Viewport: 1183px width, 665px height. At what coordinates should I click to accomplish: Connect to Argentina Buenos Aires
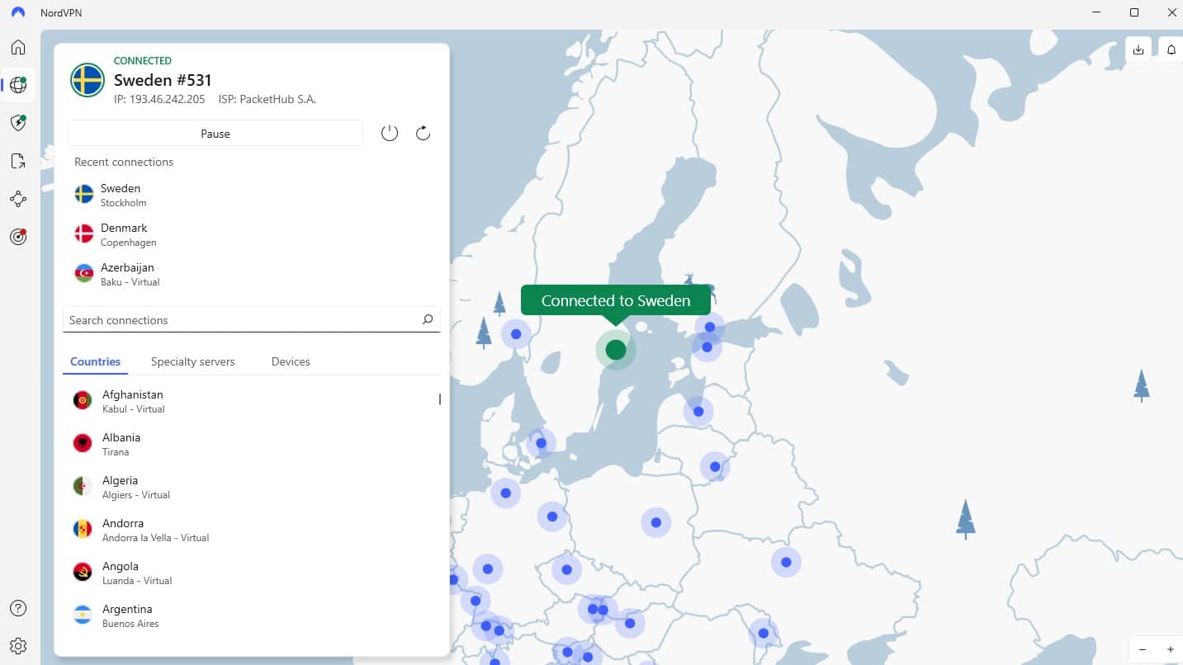coord(252,615)
